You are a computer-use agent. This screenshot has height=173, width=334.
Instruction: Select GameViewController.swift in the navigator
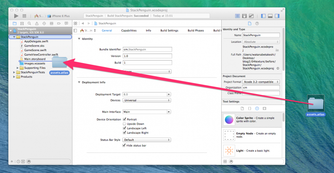click(x=41, y=55)
